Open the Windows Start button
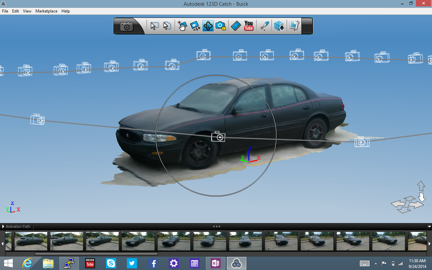Viewport: 432px width, 270px height. tap(8, 263)
